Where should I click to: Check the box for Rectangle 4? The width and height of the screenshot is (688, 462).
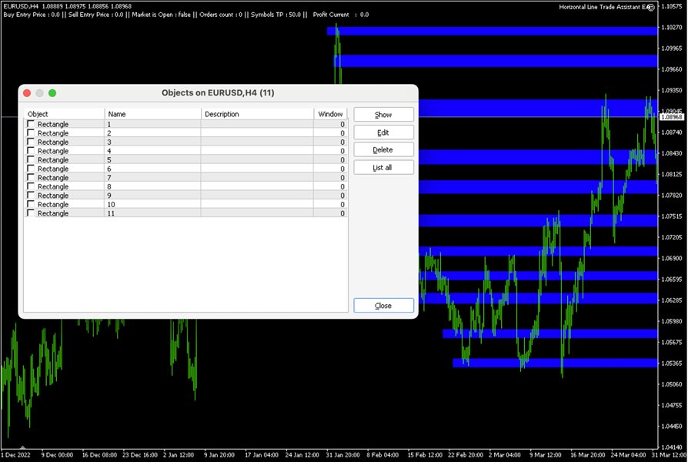31,151
